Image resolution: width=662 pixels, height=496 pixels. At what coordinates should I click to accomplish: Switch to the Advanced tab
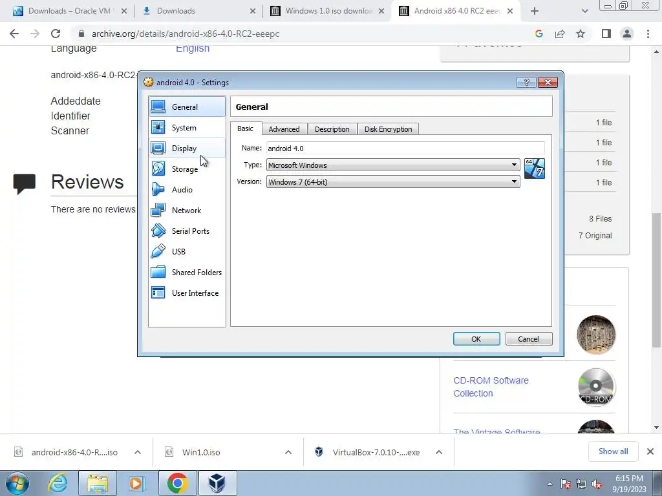[284, 129]
